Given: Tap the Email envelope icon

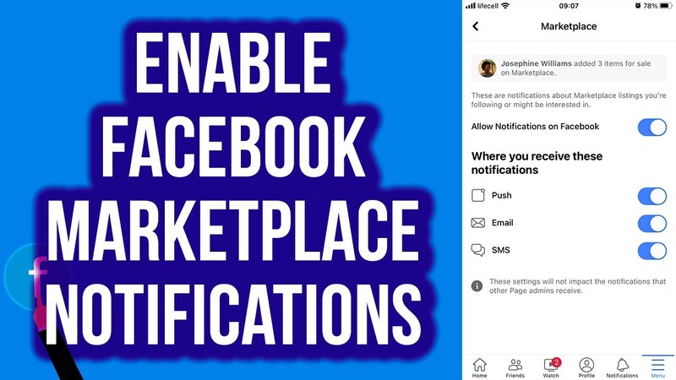Looking at the screenshot, I should point(478,223).
